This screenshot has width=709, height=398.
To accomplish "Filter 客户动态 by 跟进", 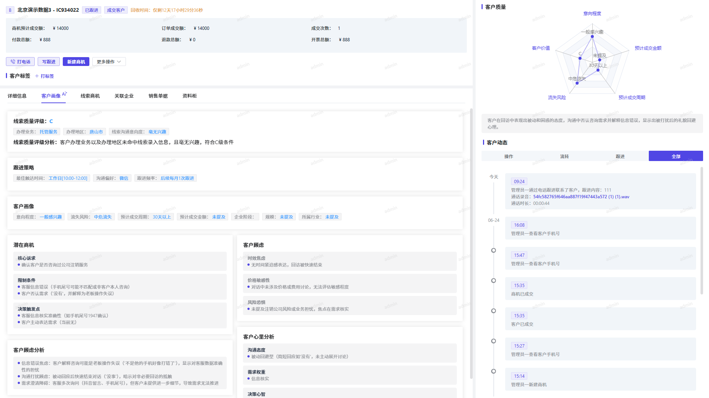I will [620, 156].
